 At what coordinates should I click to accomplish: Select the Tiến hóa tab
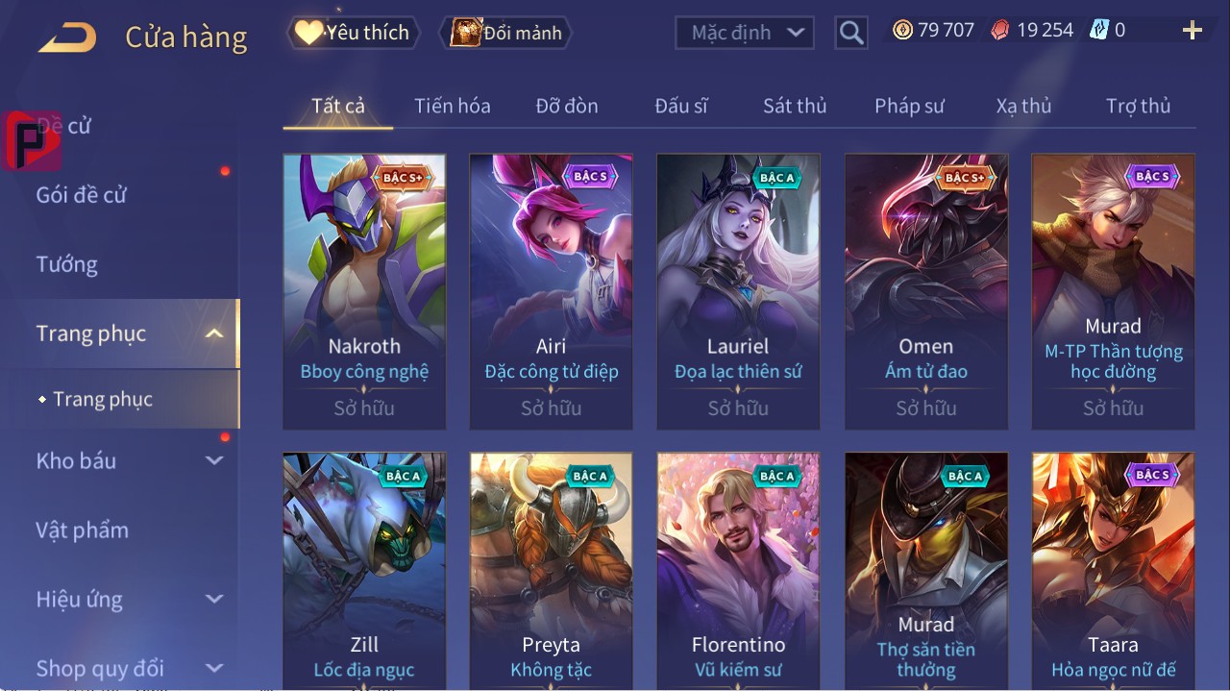point(452,106)
